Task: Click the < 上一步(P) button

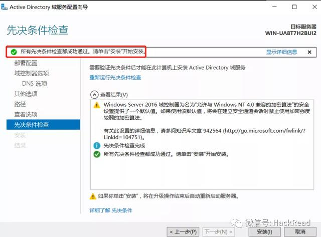Action: coord(183,232)
